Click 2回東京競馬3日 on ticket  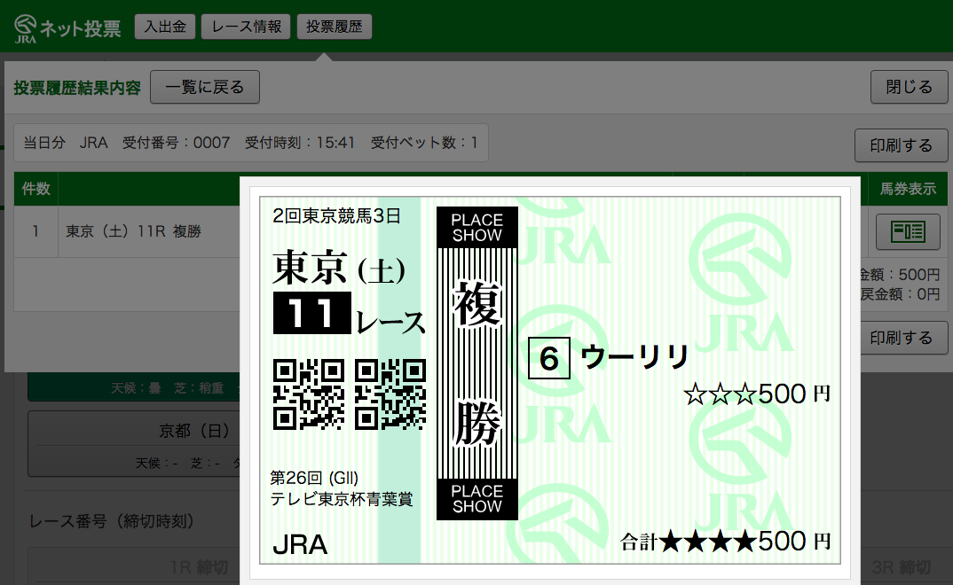coord(336,216)
